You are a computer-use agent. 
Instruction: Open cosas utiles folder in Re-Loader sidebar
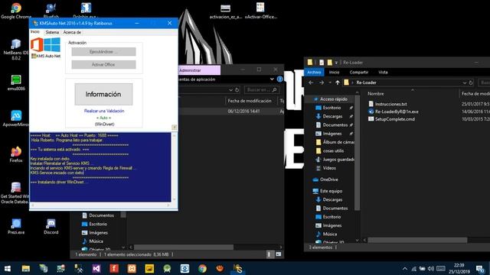tap(330, 150)
